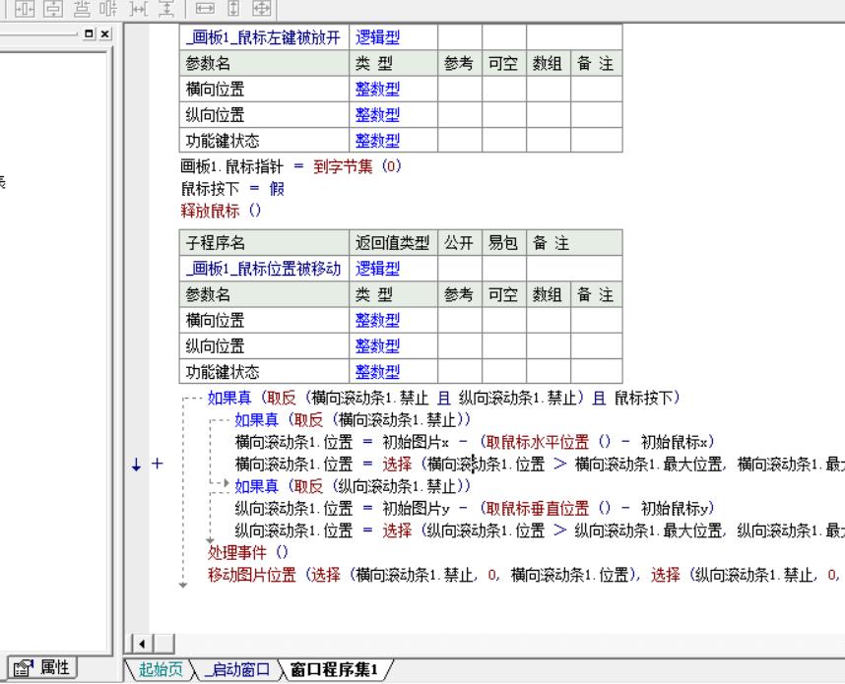This screenshot has width=845, height=684.
Task: Select 横向位置 parameter of _画板1_鼠标位置被移动
Action: point(264,321)
